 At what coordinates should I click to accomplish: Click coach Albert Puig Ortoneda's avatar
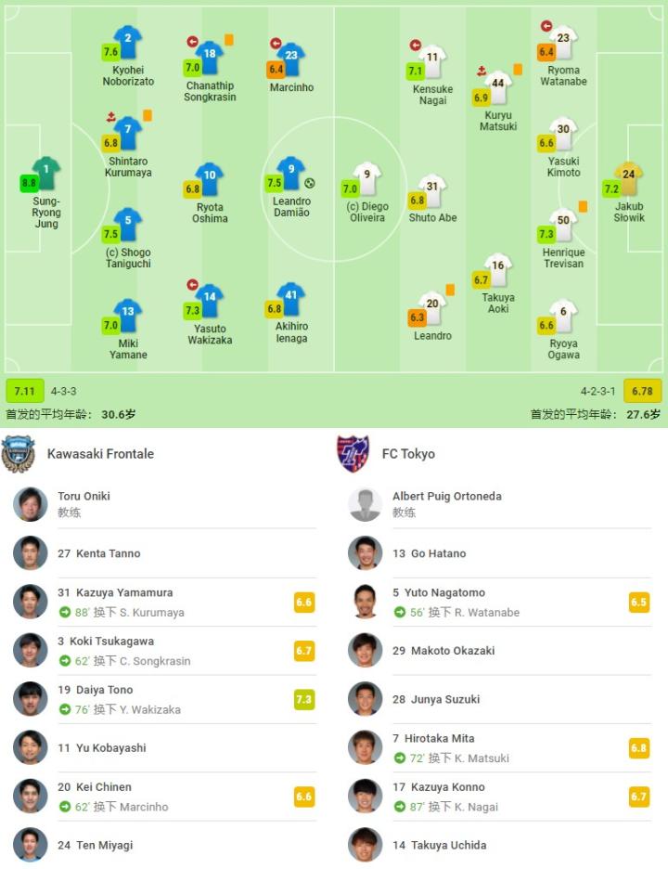point(365,504)
